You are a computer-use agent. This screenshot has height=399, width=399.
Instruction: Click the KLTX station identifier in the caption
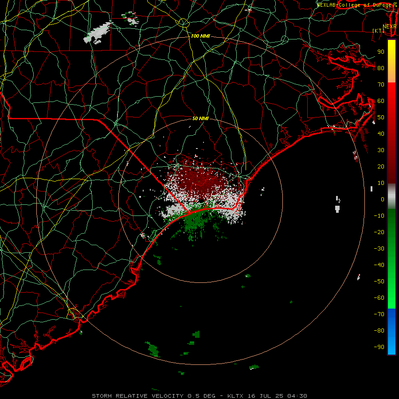(235, 396)
